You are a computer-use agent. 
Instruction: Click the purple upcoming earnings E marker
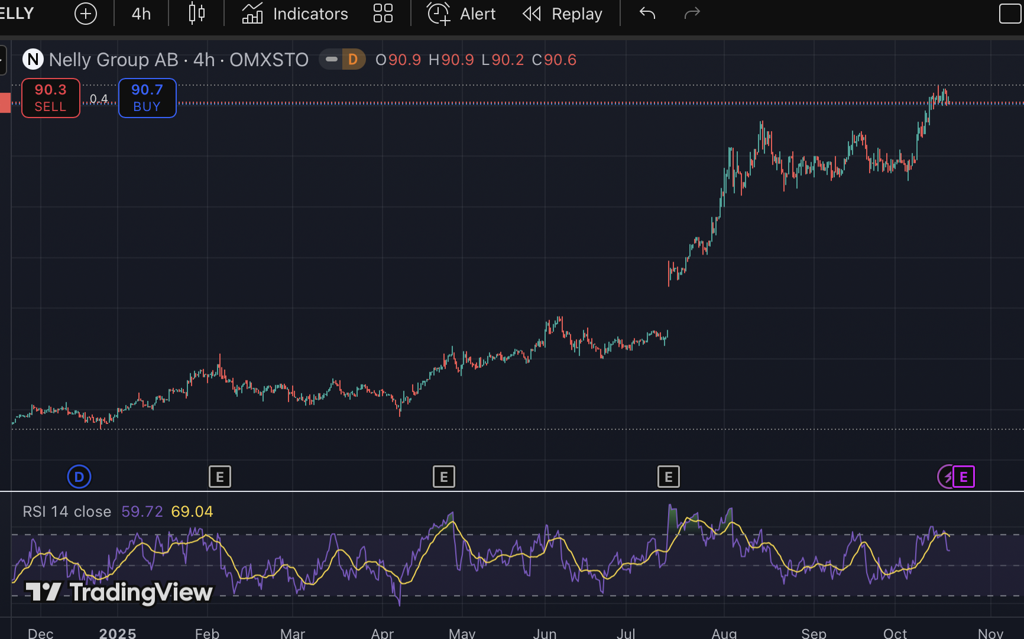[x=963, y=477]
